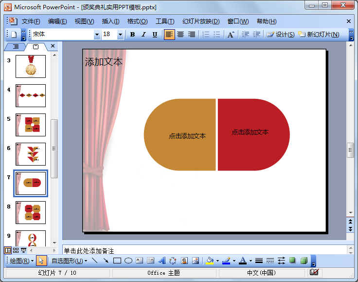Apply italic formatting
Image resolution: width=358 pixels, height=282 pixels.
[143, 35]
